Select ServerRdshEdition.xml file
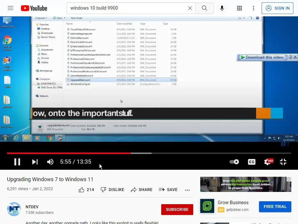The height and width of the screenshot is (224, 298). coord(82,76)
